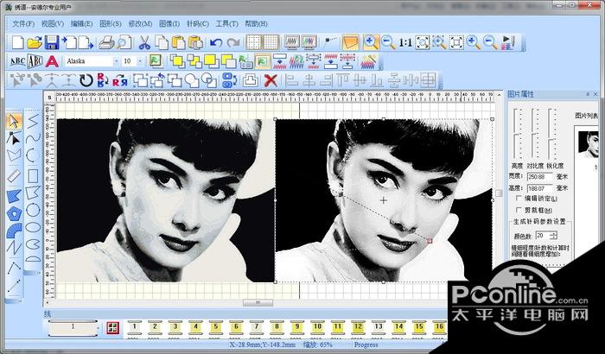Rotate the object with the black circular arrow icon

[86, 80]
